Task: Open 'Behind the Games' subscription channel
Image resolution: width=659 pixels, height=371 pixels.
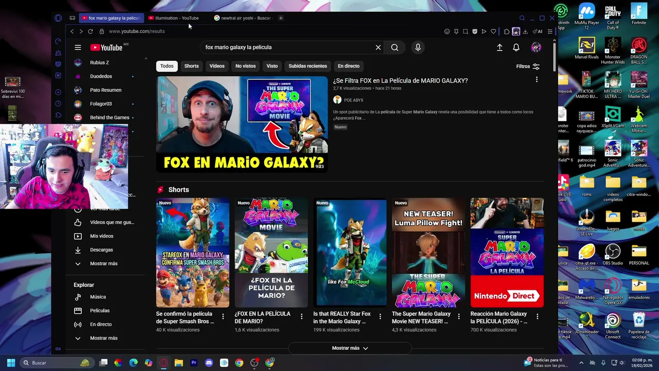Action: click(x=110, y=117)
